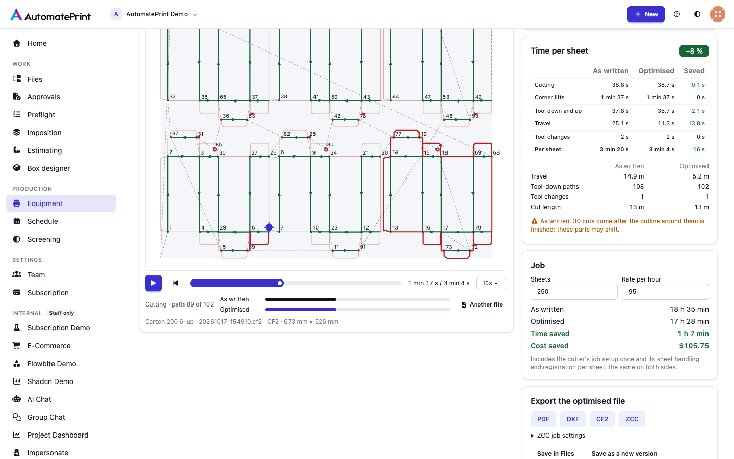
Task: Export as CF2 format
Action: [602, 419]
